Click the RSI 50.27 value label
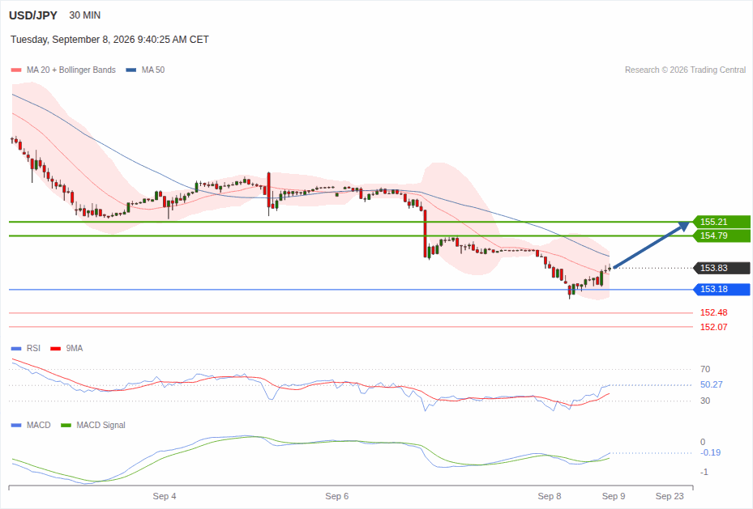The image size is (753, 509). point(711,384)
